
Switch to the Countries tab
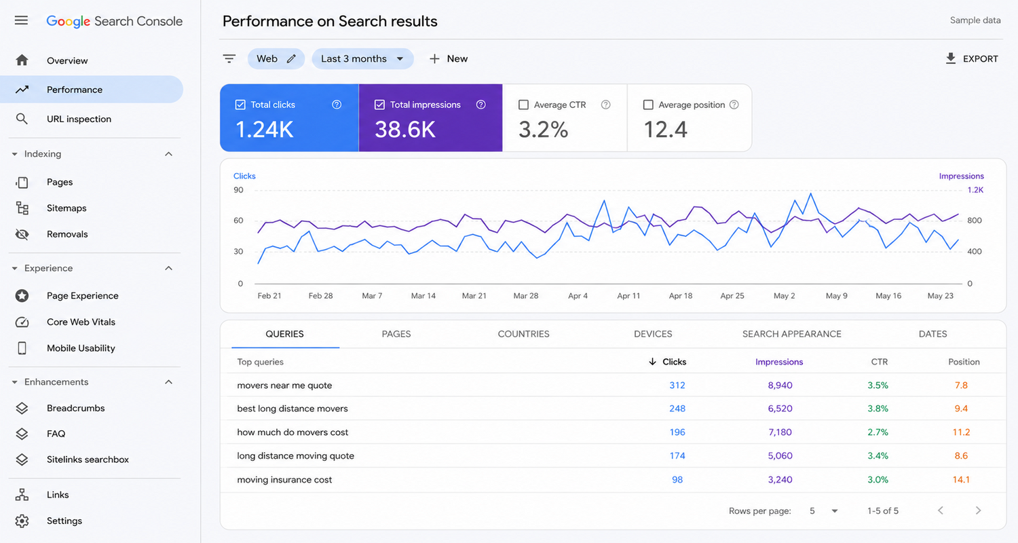click(x=524, y=334)
